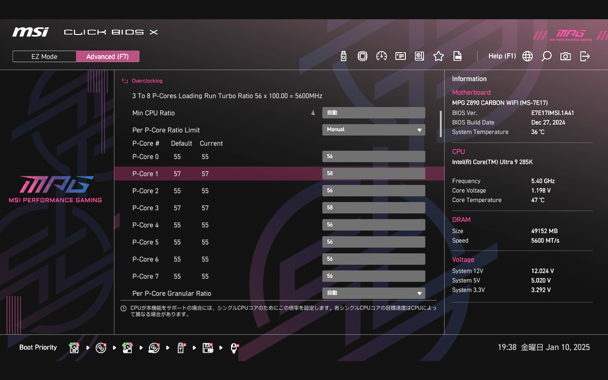Click the Motherboard heading in Information panel
The height and width of the screenshot is (380, 608).
(x=471, y=93)
